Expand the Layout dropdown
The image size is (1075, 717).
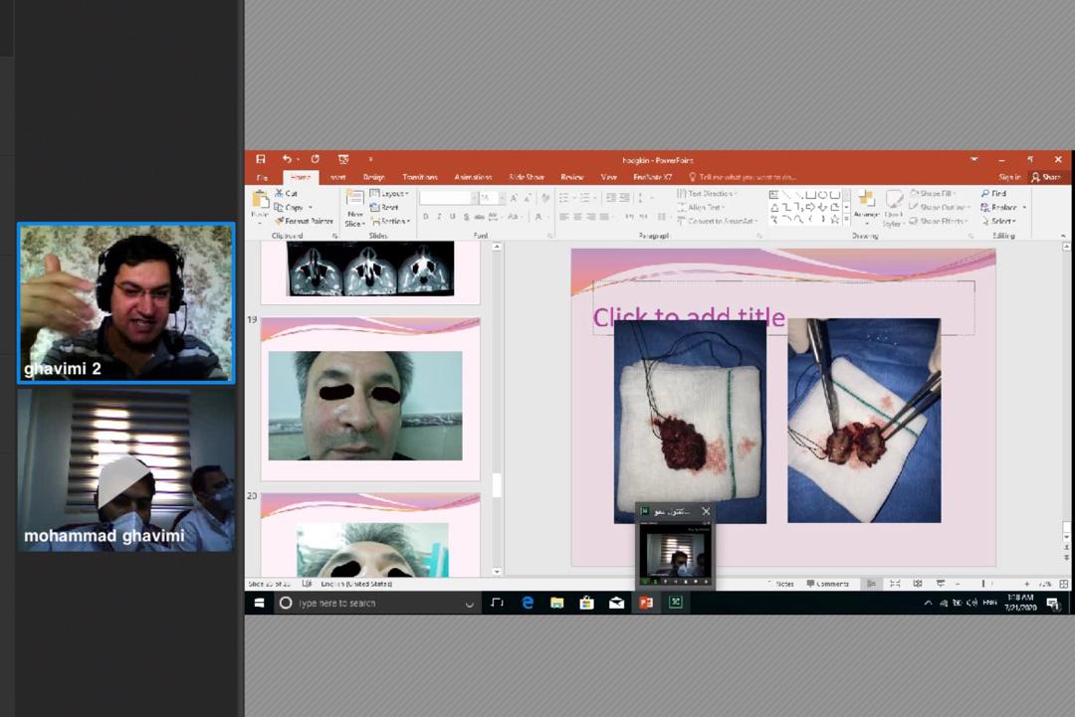pyautogui.click(x=389, y=194)
